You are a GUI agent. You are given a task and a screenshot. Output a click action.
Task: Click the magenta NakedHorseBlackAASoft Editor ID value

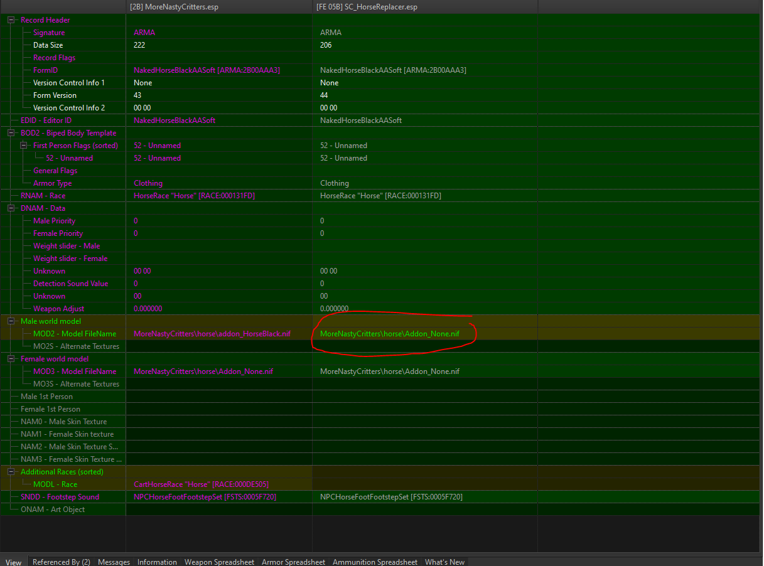[175, 120]
